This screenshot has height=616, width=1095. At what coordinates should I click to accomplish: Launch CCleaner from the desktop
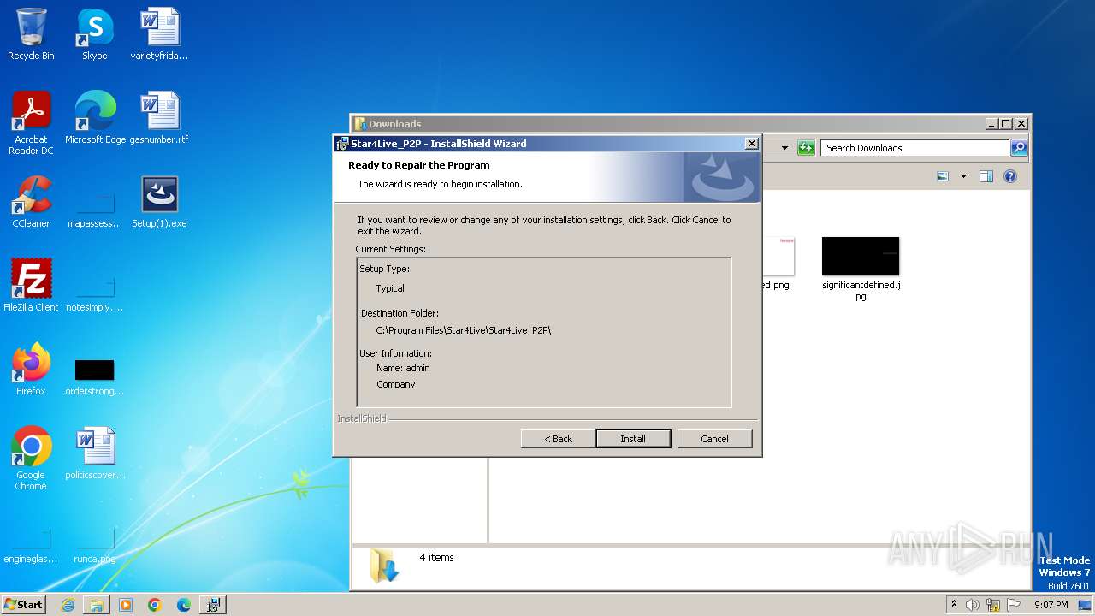pos(31,202)
